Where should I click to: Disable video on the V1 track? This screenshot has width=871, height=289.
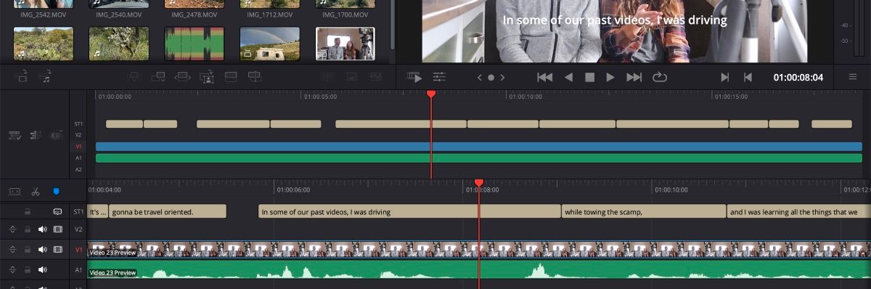tap(58, 250)
